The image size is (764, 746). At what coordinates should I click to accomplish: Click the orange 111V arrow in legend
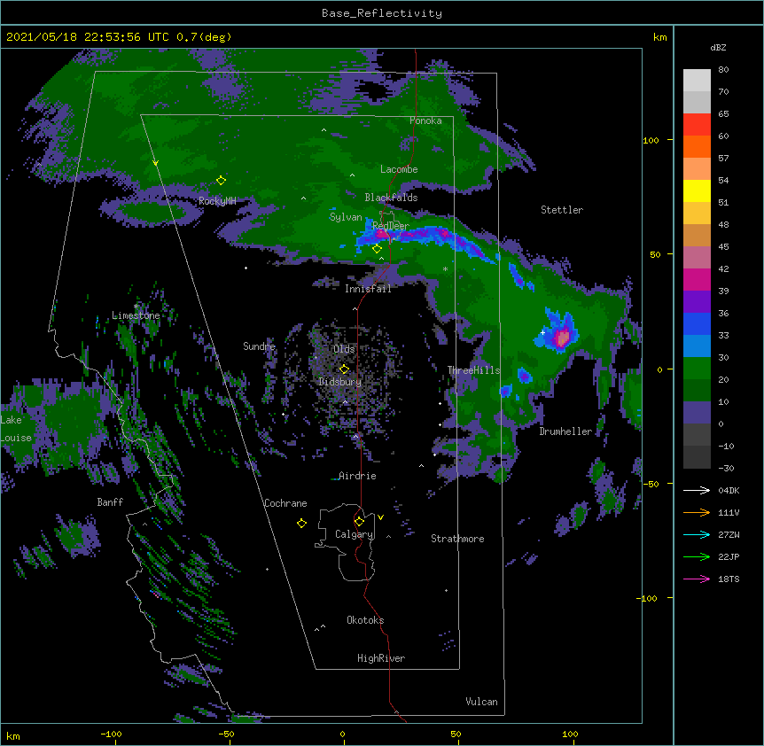pyautogui.click(x=697, y=512)
